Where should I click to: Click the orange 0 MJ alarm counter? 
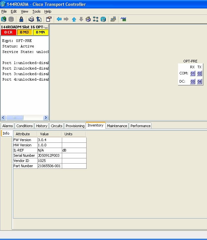[x=24, y=32]
